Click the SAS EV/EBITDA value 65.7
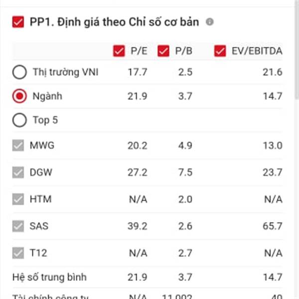The image size is (299, 299). click(273, 226)
